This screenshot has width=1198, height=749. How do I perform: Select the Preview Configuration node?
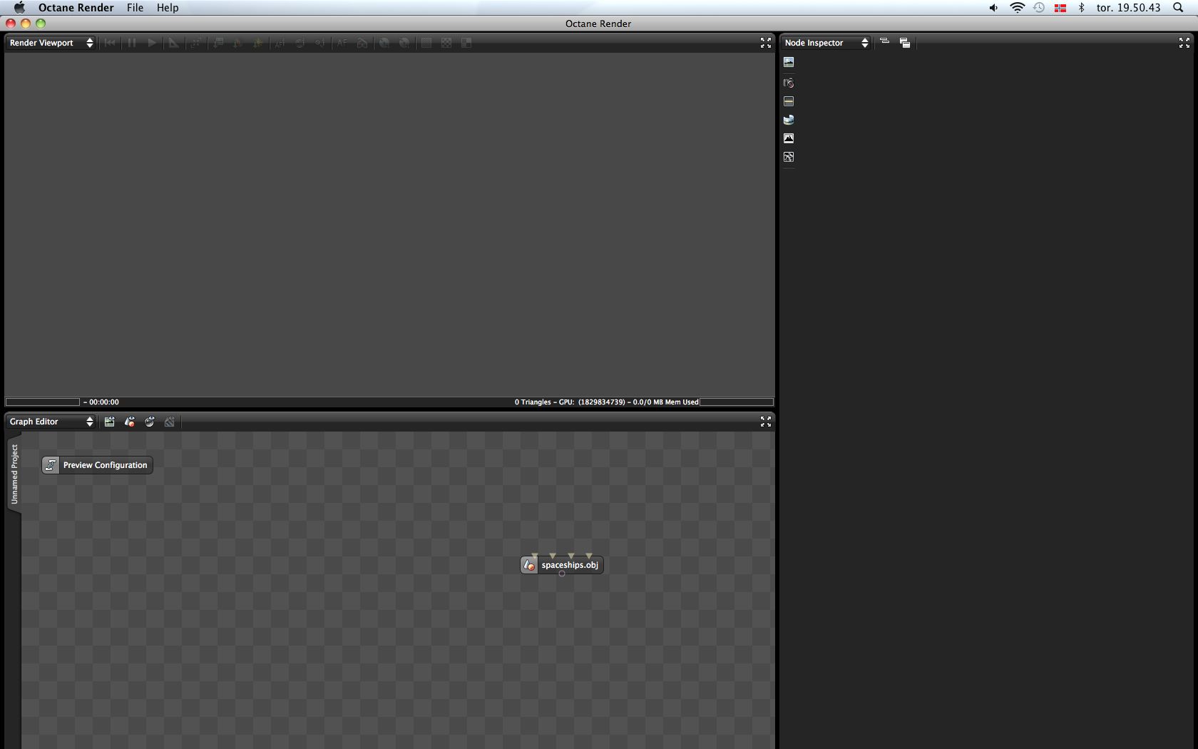click(x=97, y=465)
